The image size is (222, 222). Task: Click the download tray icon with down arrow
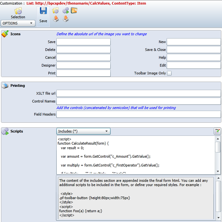pos(65,19)
